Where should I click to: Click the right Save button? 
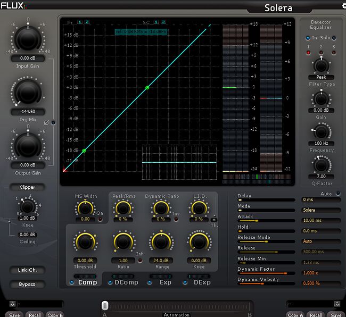pos(336,314)
